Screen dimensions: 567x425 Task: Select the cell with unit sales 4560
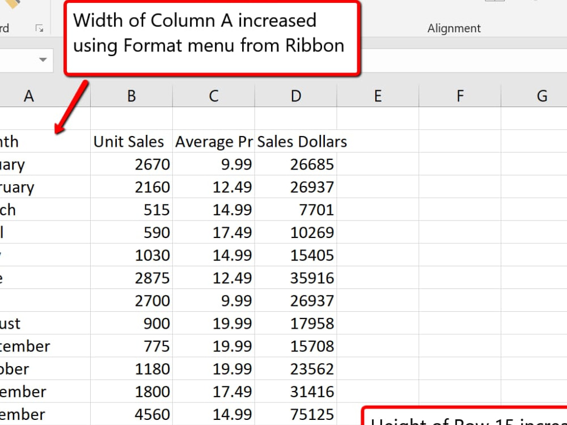tap(132, 414)
